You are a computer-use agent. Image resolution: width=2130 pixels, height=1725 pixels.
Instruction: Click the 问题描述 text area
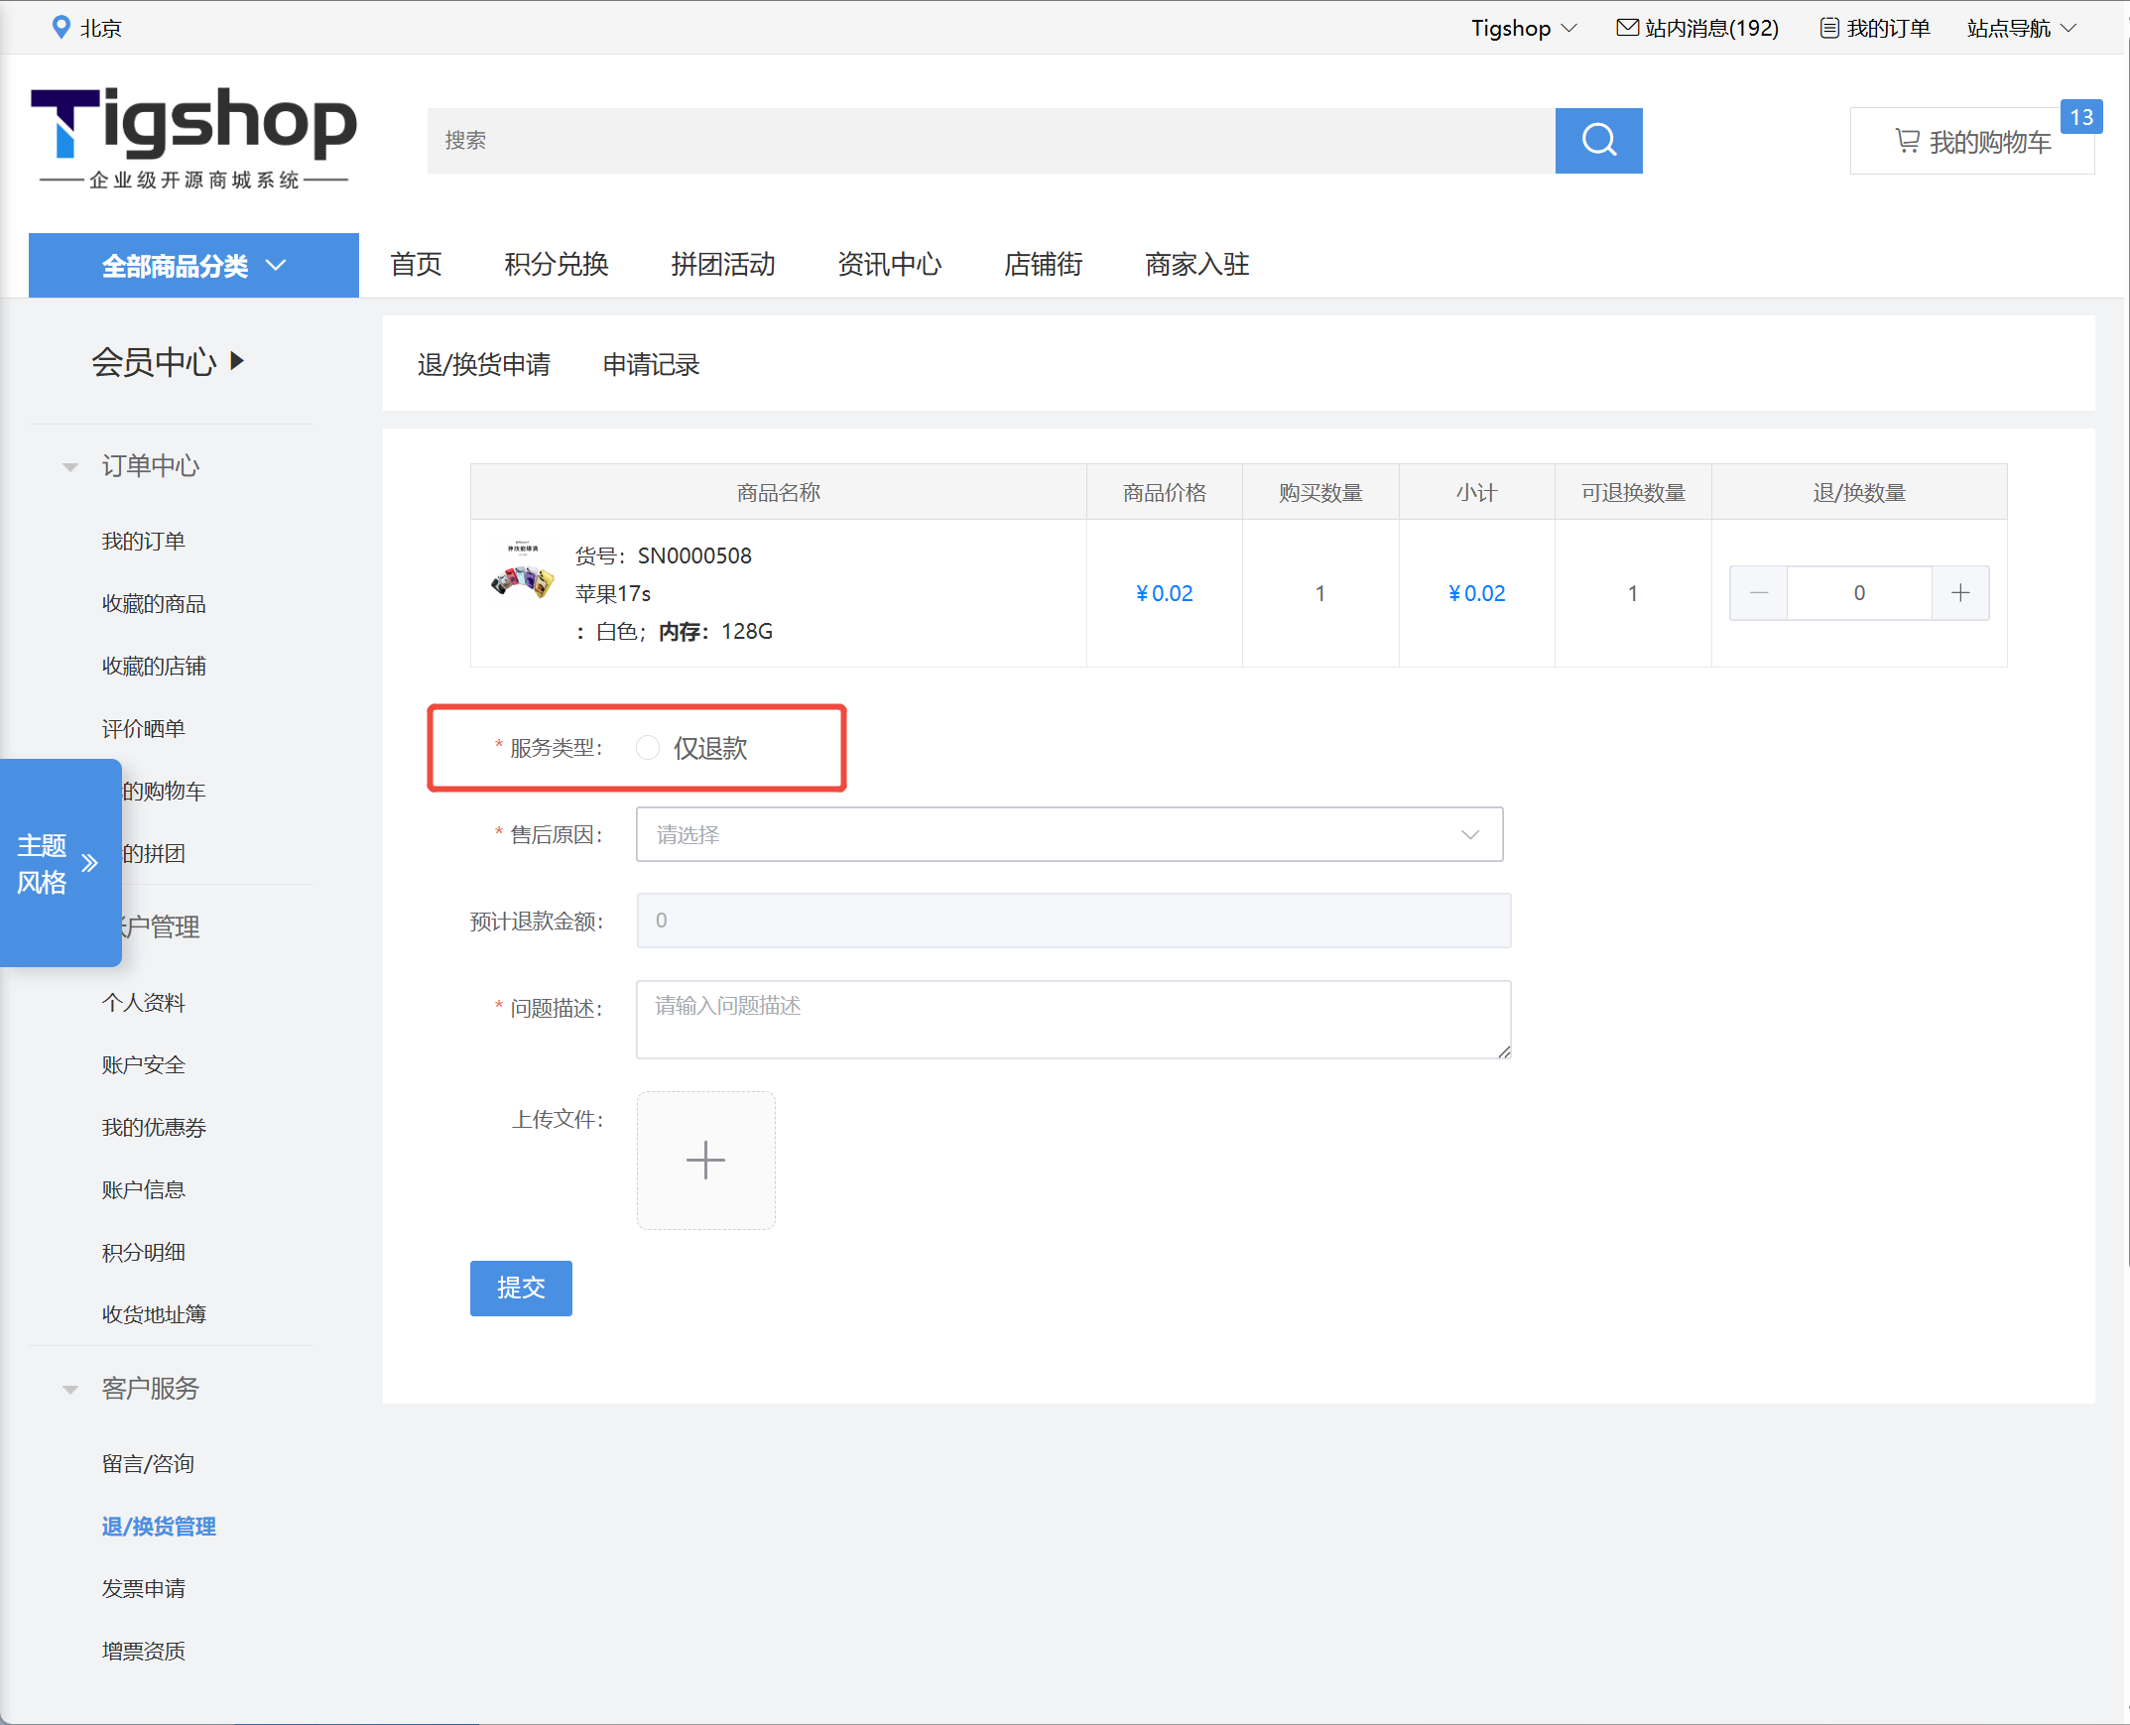(x=1072, y=1019)
